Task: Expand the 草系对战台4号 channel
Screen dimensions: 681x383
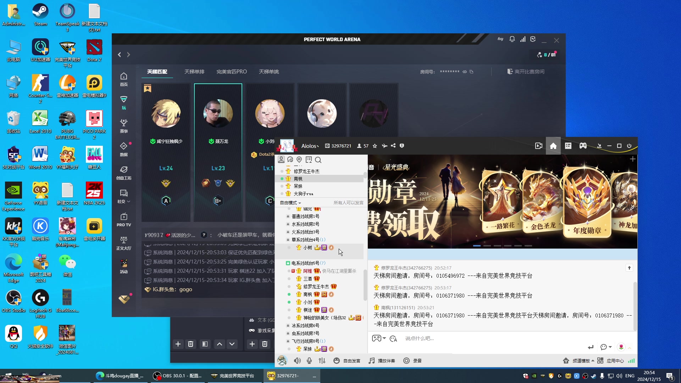Action: click(305, 240)
